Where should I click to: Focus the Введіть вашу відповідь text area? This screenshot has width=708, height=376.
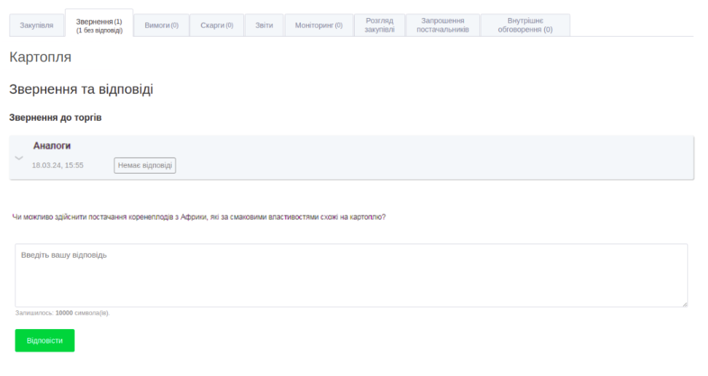(x=351, y=275)
